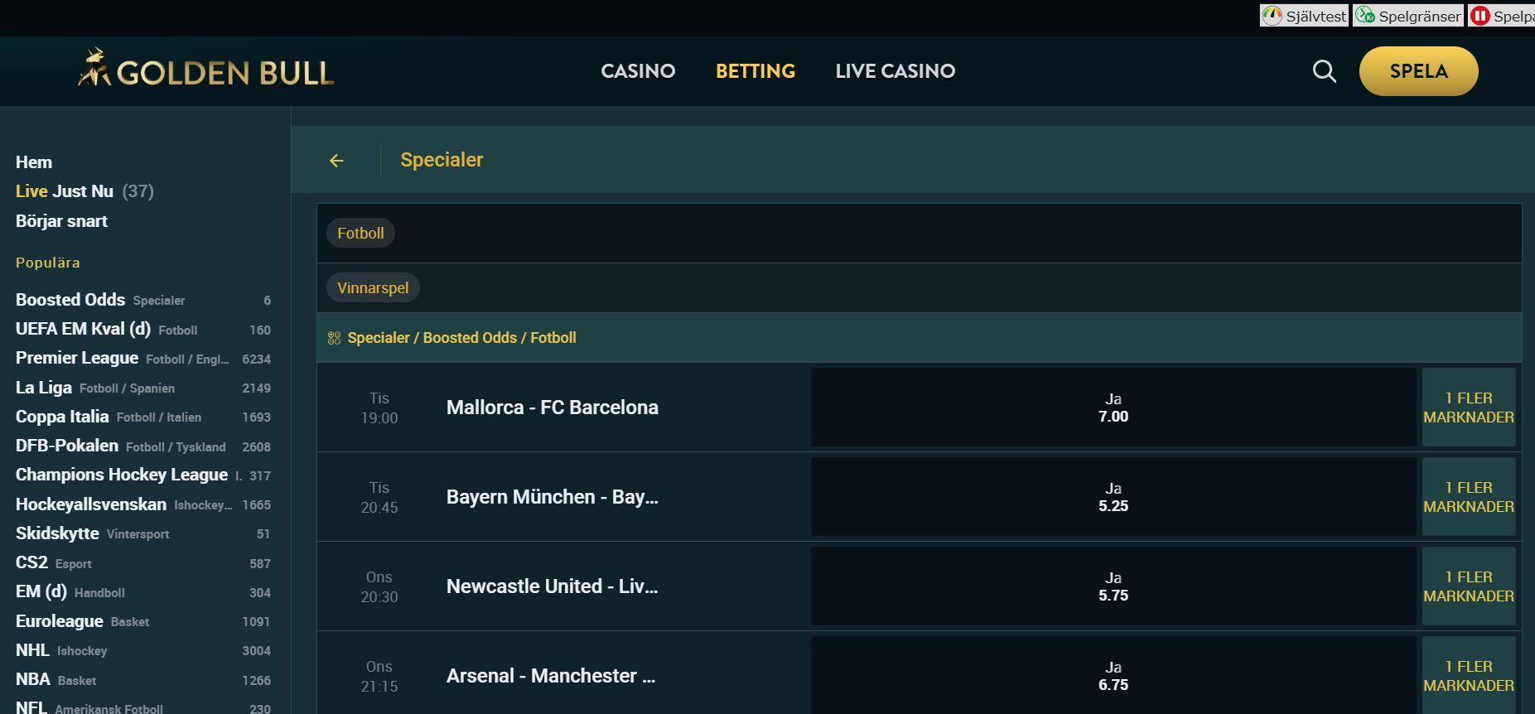Image resolution: width=1535 pixels, height=714 pixels.
Task: Click the Spelgränser clock icon
Action: (x=1365, y=14)
